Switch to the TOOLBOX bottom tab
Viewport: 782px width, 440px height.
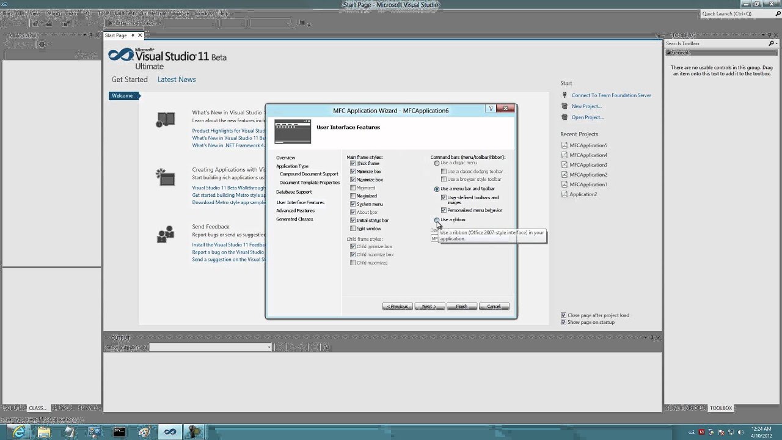pos(721,408)
